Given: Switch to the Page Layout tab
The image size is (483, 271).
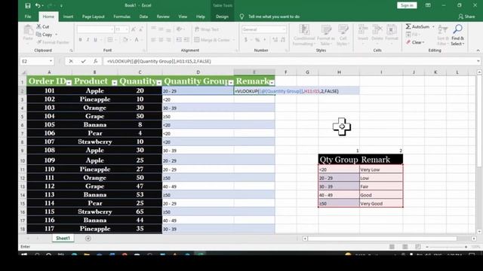Looking at the screenshot, I should pos(94,17).
